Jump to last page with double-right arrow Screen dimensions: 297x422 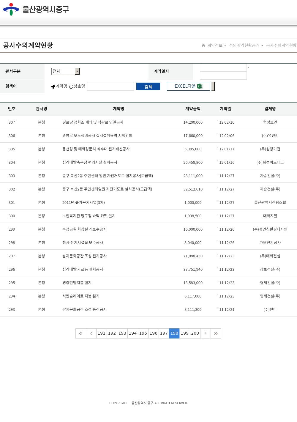(216, 333)
